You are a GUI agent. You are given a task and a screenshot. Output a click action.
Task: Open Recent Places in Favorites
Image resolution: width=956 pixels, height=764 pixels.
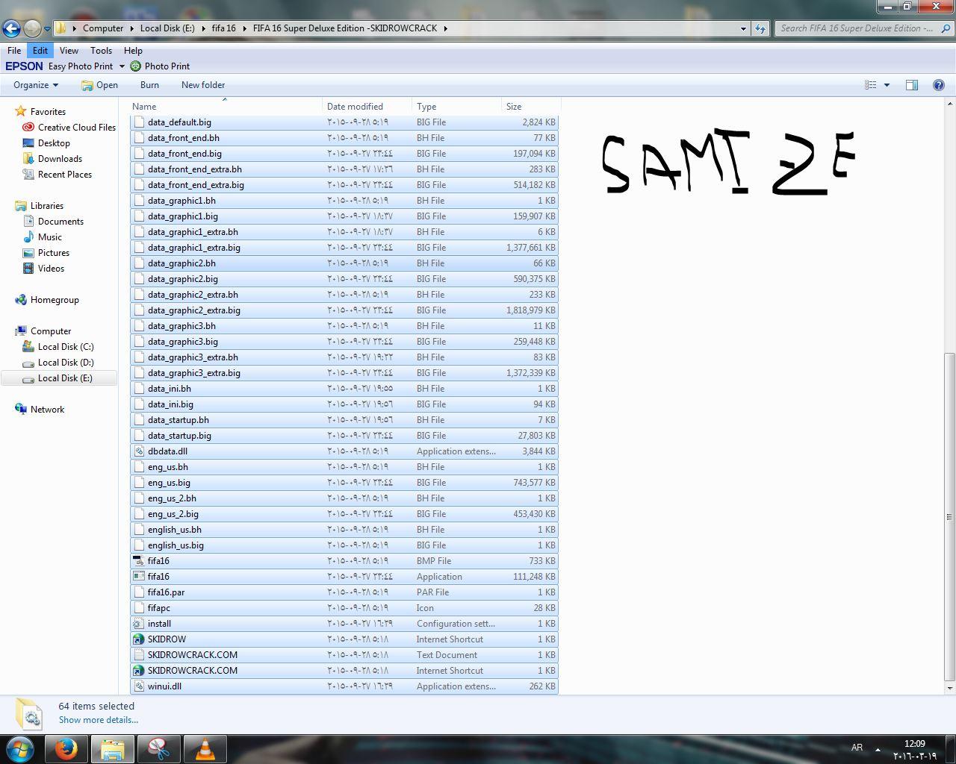click(64, 175)
